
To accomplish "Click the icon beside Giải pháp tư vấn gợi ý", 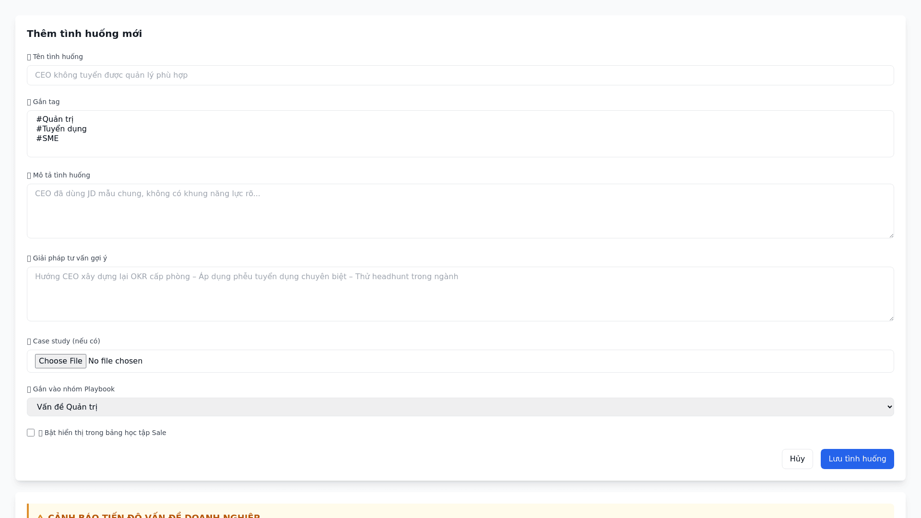I will pyautogui.click(x=29, y=259).
